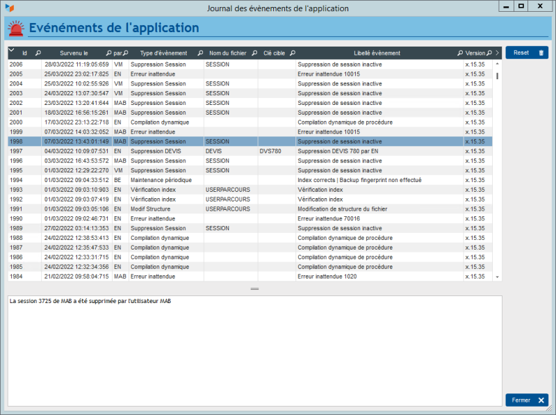Open table menu chevron at header left
The height and width of the screenshot is (415, 556).
pyautogui.click(x=12, y=50)
